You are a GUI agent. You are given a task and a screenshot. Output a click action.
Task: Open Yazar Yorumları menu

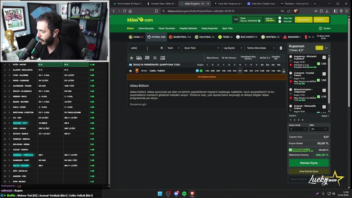(167, 28)
